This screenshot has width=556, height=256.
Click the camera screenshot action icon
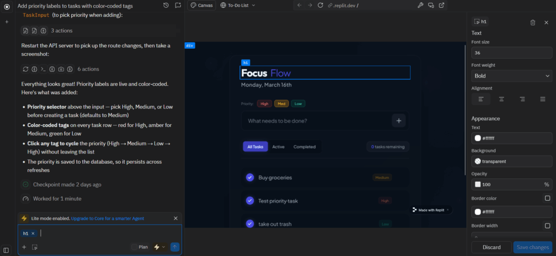tap(61, 69)
